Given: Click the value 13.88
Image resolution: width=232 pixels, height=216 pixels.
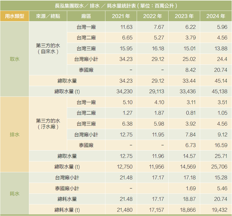Looking at the screenshot, I should click(221, 49).
